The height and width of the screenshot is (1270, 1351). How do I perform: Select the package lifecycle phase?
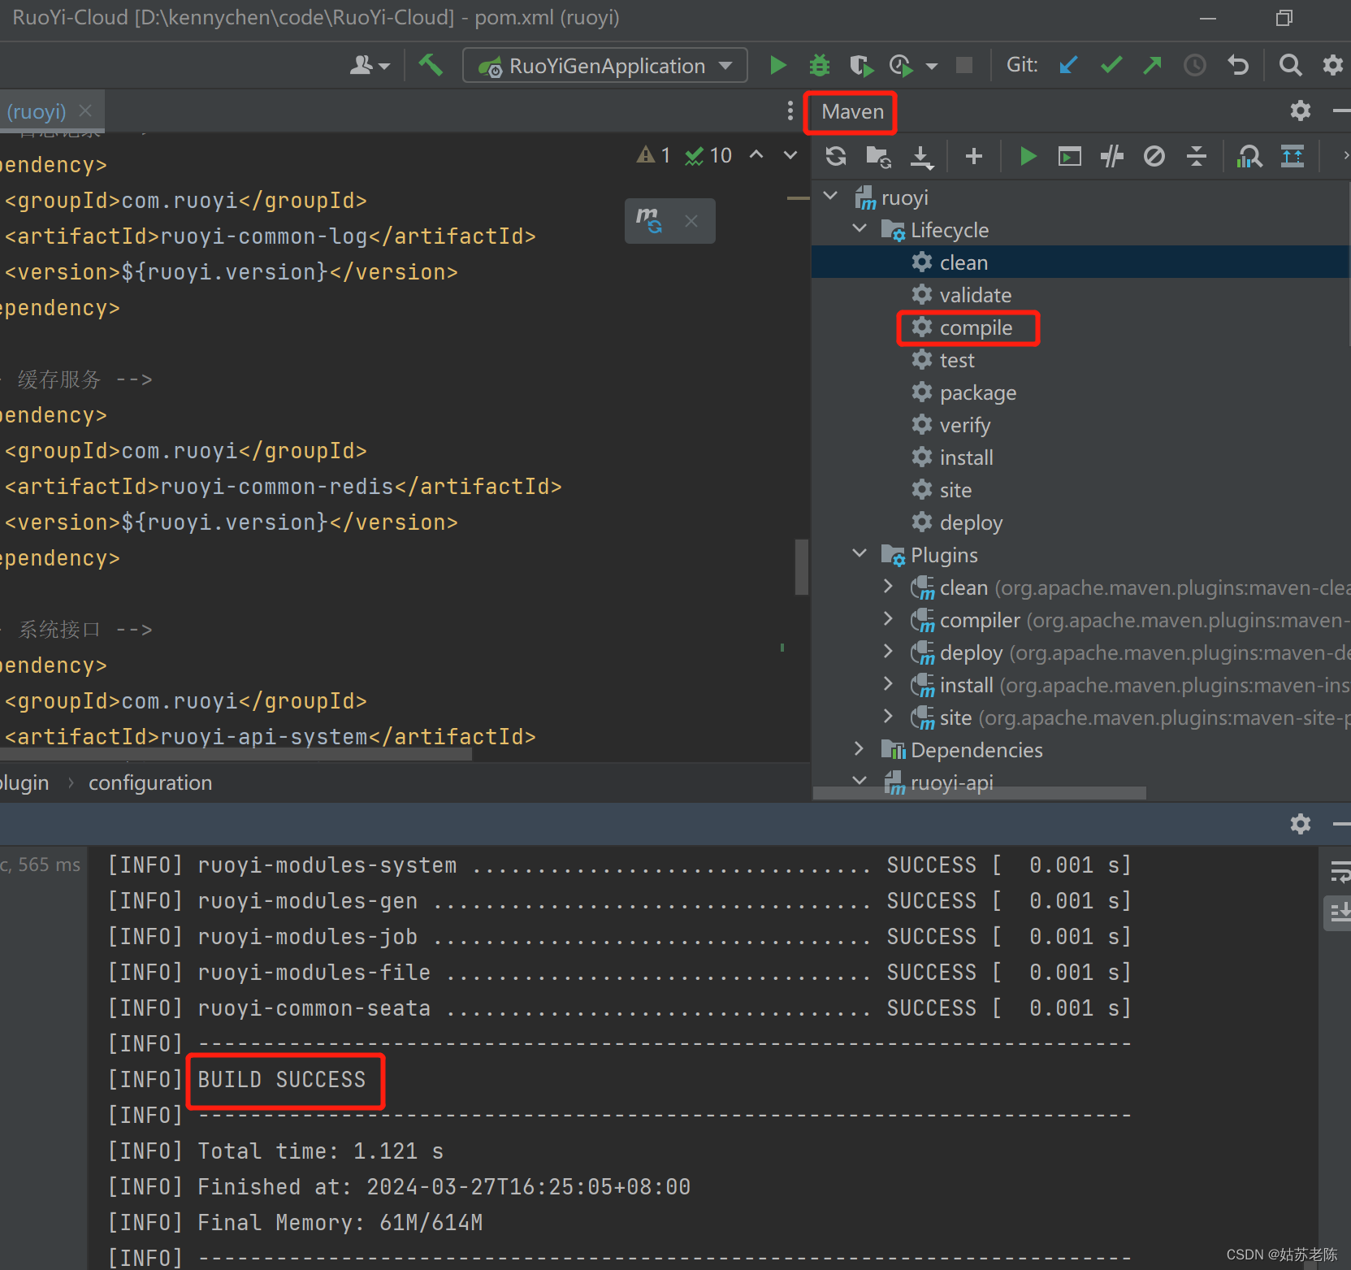point(963,392)
